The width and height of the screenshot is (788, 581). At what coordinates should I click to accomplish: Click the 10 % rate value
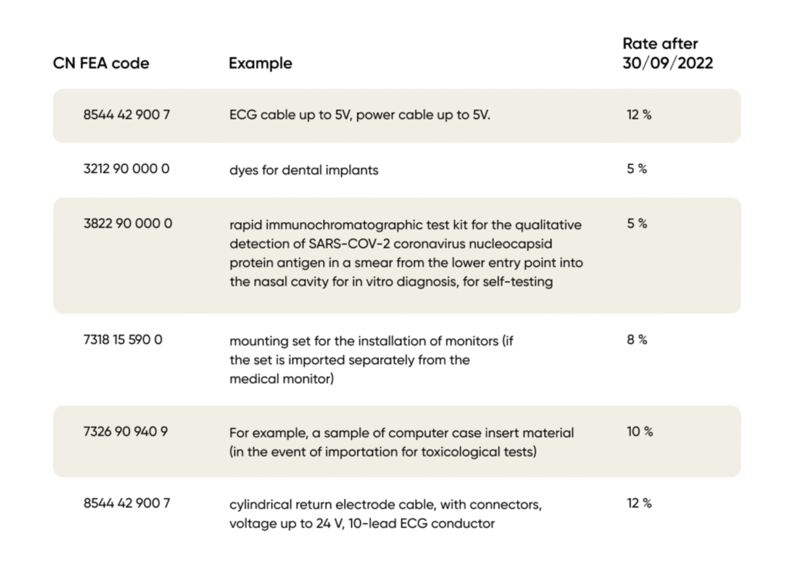pyautogui.click(x=639, y=432)
